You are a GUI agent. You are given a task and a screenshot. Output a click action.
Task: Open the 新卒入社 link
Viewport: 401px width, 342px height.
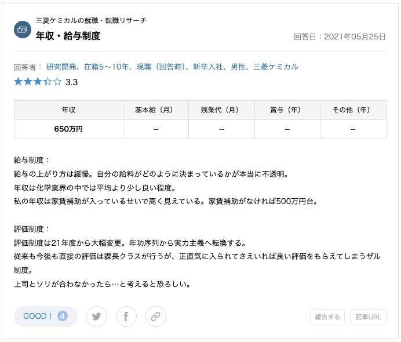click(x=208, y=67)
